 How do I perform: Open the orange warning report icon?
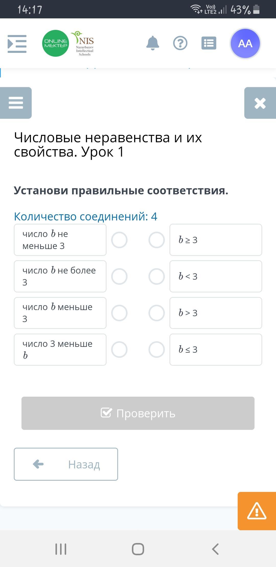tap(257, 511)
